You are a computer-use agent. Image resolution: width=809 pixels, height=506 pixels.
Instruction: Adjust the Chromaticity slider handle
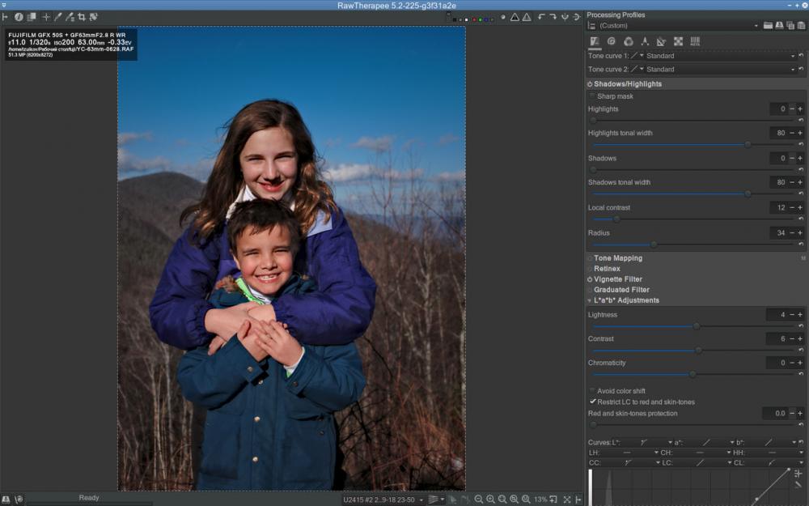point(693,374)
